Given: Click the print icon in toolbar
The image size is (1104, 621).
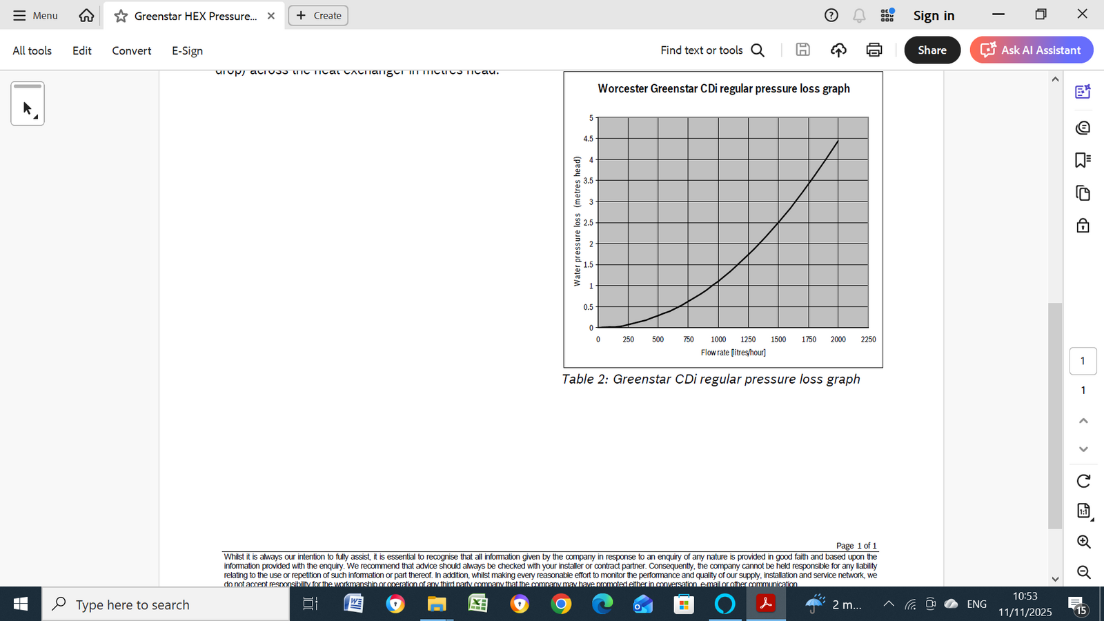Looking at the screenshot, I should (874, 50).
